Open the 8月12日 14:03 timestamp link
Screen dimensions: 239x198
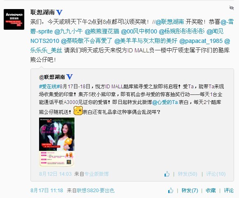coord(56,174)
